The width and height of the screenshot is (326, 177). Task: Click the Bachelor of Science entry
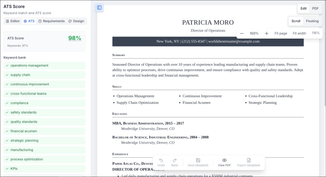pos(160,137)
